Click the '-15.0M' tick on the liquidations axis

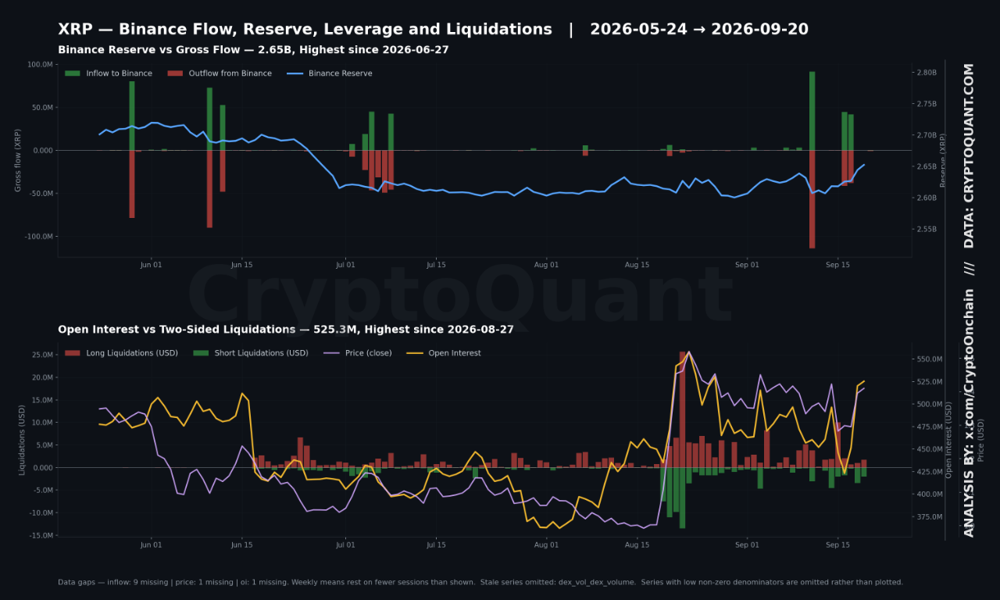coord(39,535)
